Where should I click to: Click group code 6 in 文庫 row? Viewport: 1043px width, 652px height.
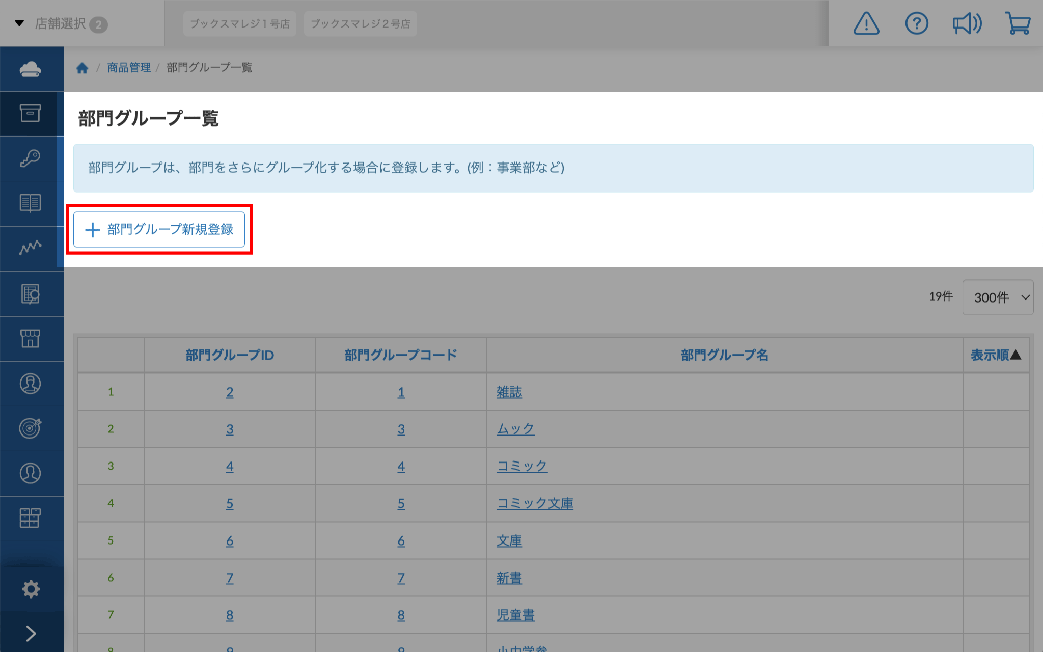(x=401, y=541)
